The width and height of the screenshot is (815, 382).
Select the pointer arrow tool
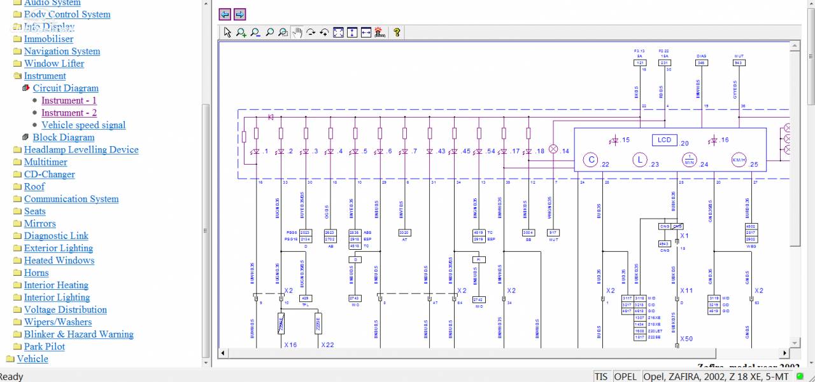click(228, 32)
